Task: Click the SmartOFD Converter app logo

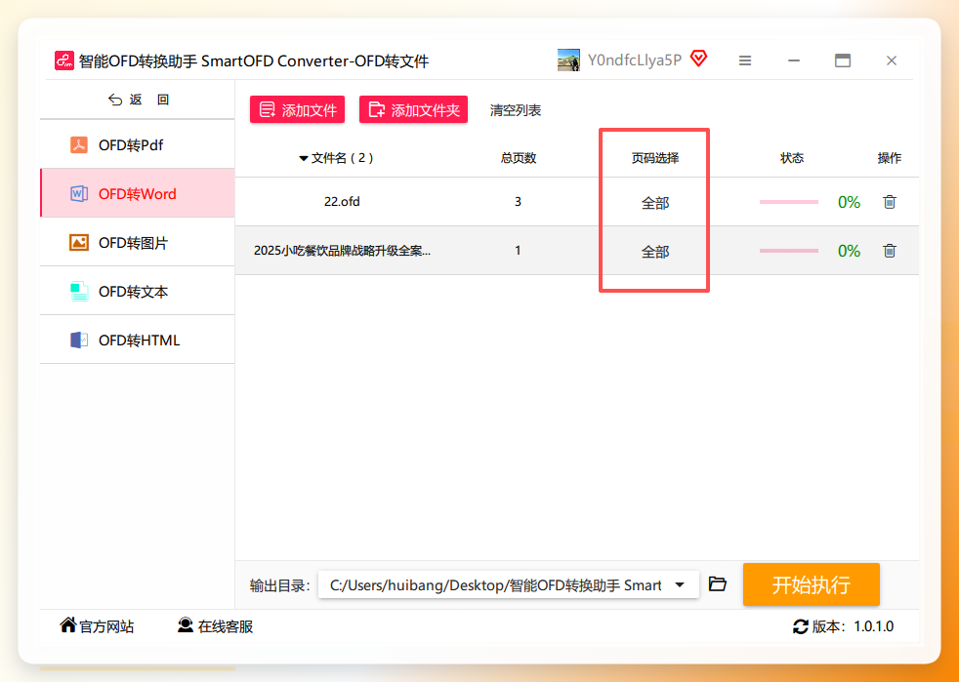Action: 64,60
